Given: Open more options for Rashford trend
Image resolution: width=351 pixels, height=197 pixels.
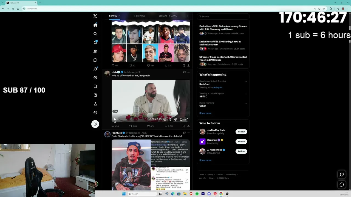Looking at the screenshot, I should tap(246, 82).
